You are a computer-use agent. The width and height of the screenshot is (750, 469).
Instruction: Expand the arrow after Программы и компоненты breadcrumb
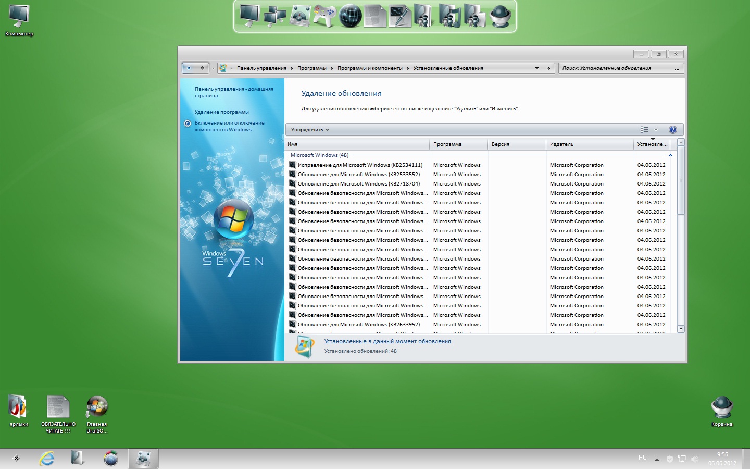[408, 68]
